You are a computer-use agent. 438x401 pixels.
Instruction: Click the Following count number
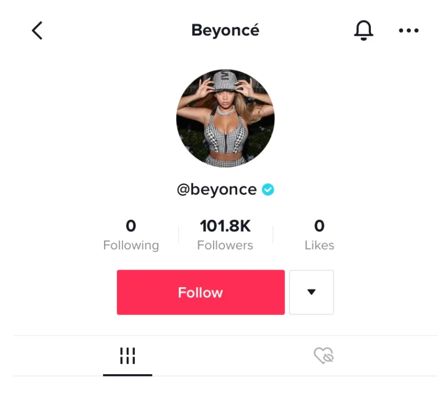(x=132, y=226)
